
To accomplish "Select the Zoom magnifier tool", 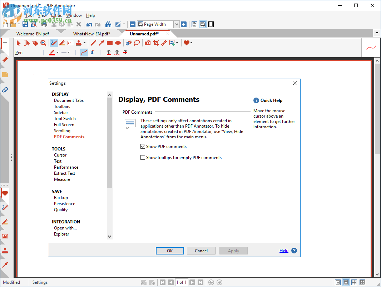I will [x=43, y=43].
